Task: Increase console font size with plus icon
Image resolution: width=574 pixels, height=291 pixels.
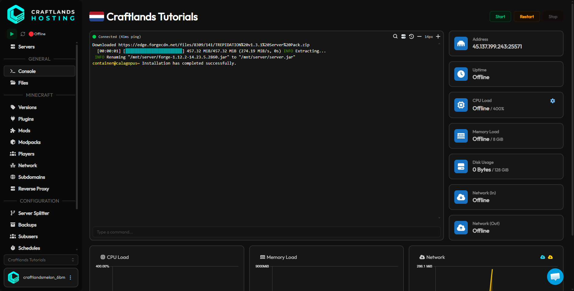Action: coord(438,36)
